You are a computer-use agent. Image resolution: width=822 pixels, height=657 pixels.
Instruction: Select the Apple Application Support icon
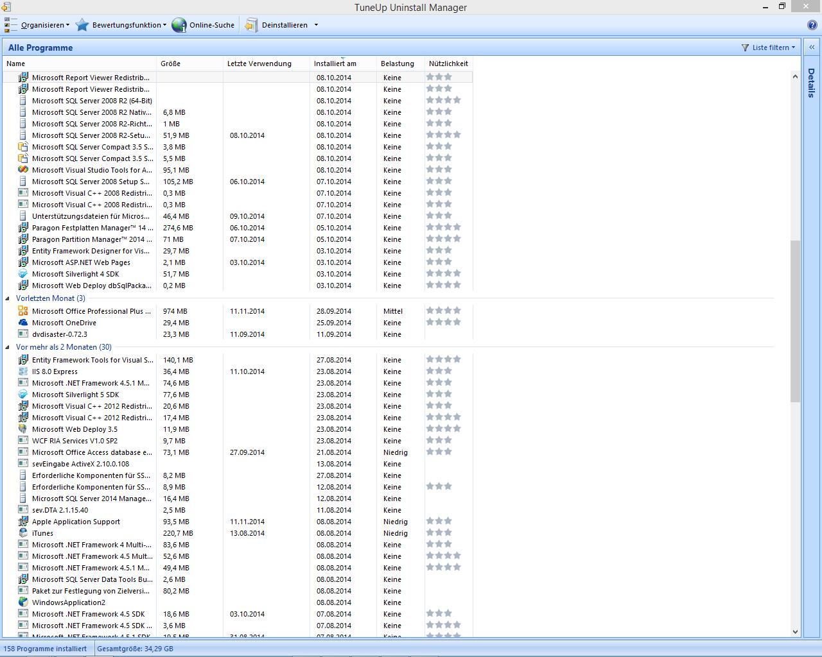[23, 522]
